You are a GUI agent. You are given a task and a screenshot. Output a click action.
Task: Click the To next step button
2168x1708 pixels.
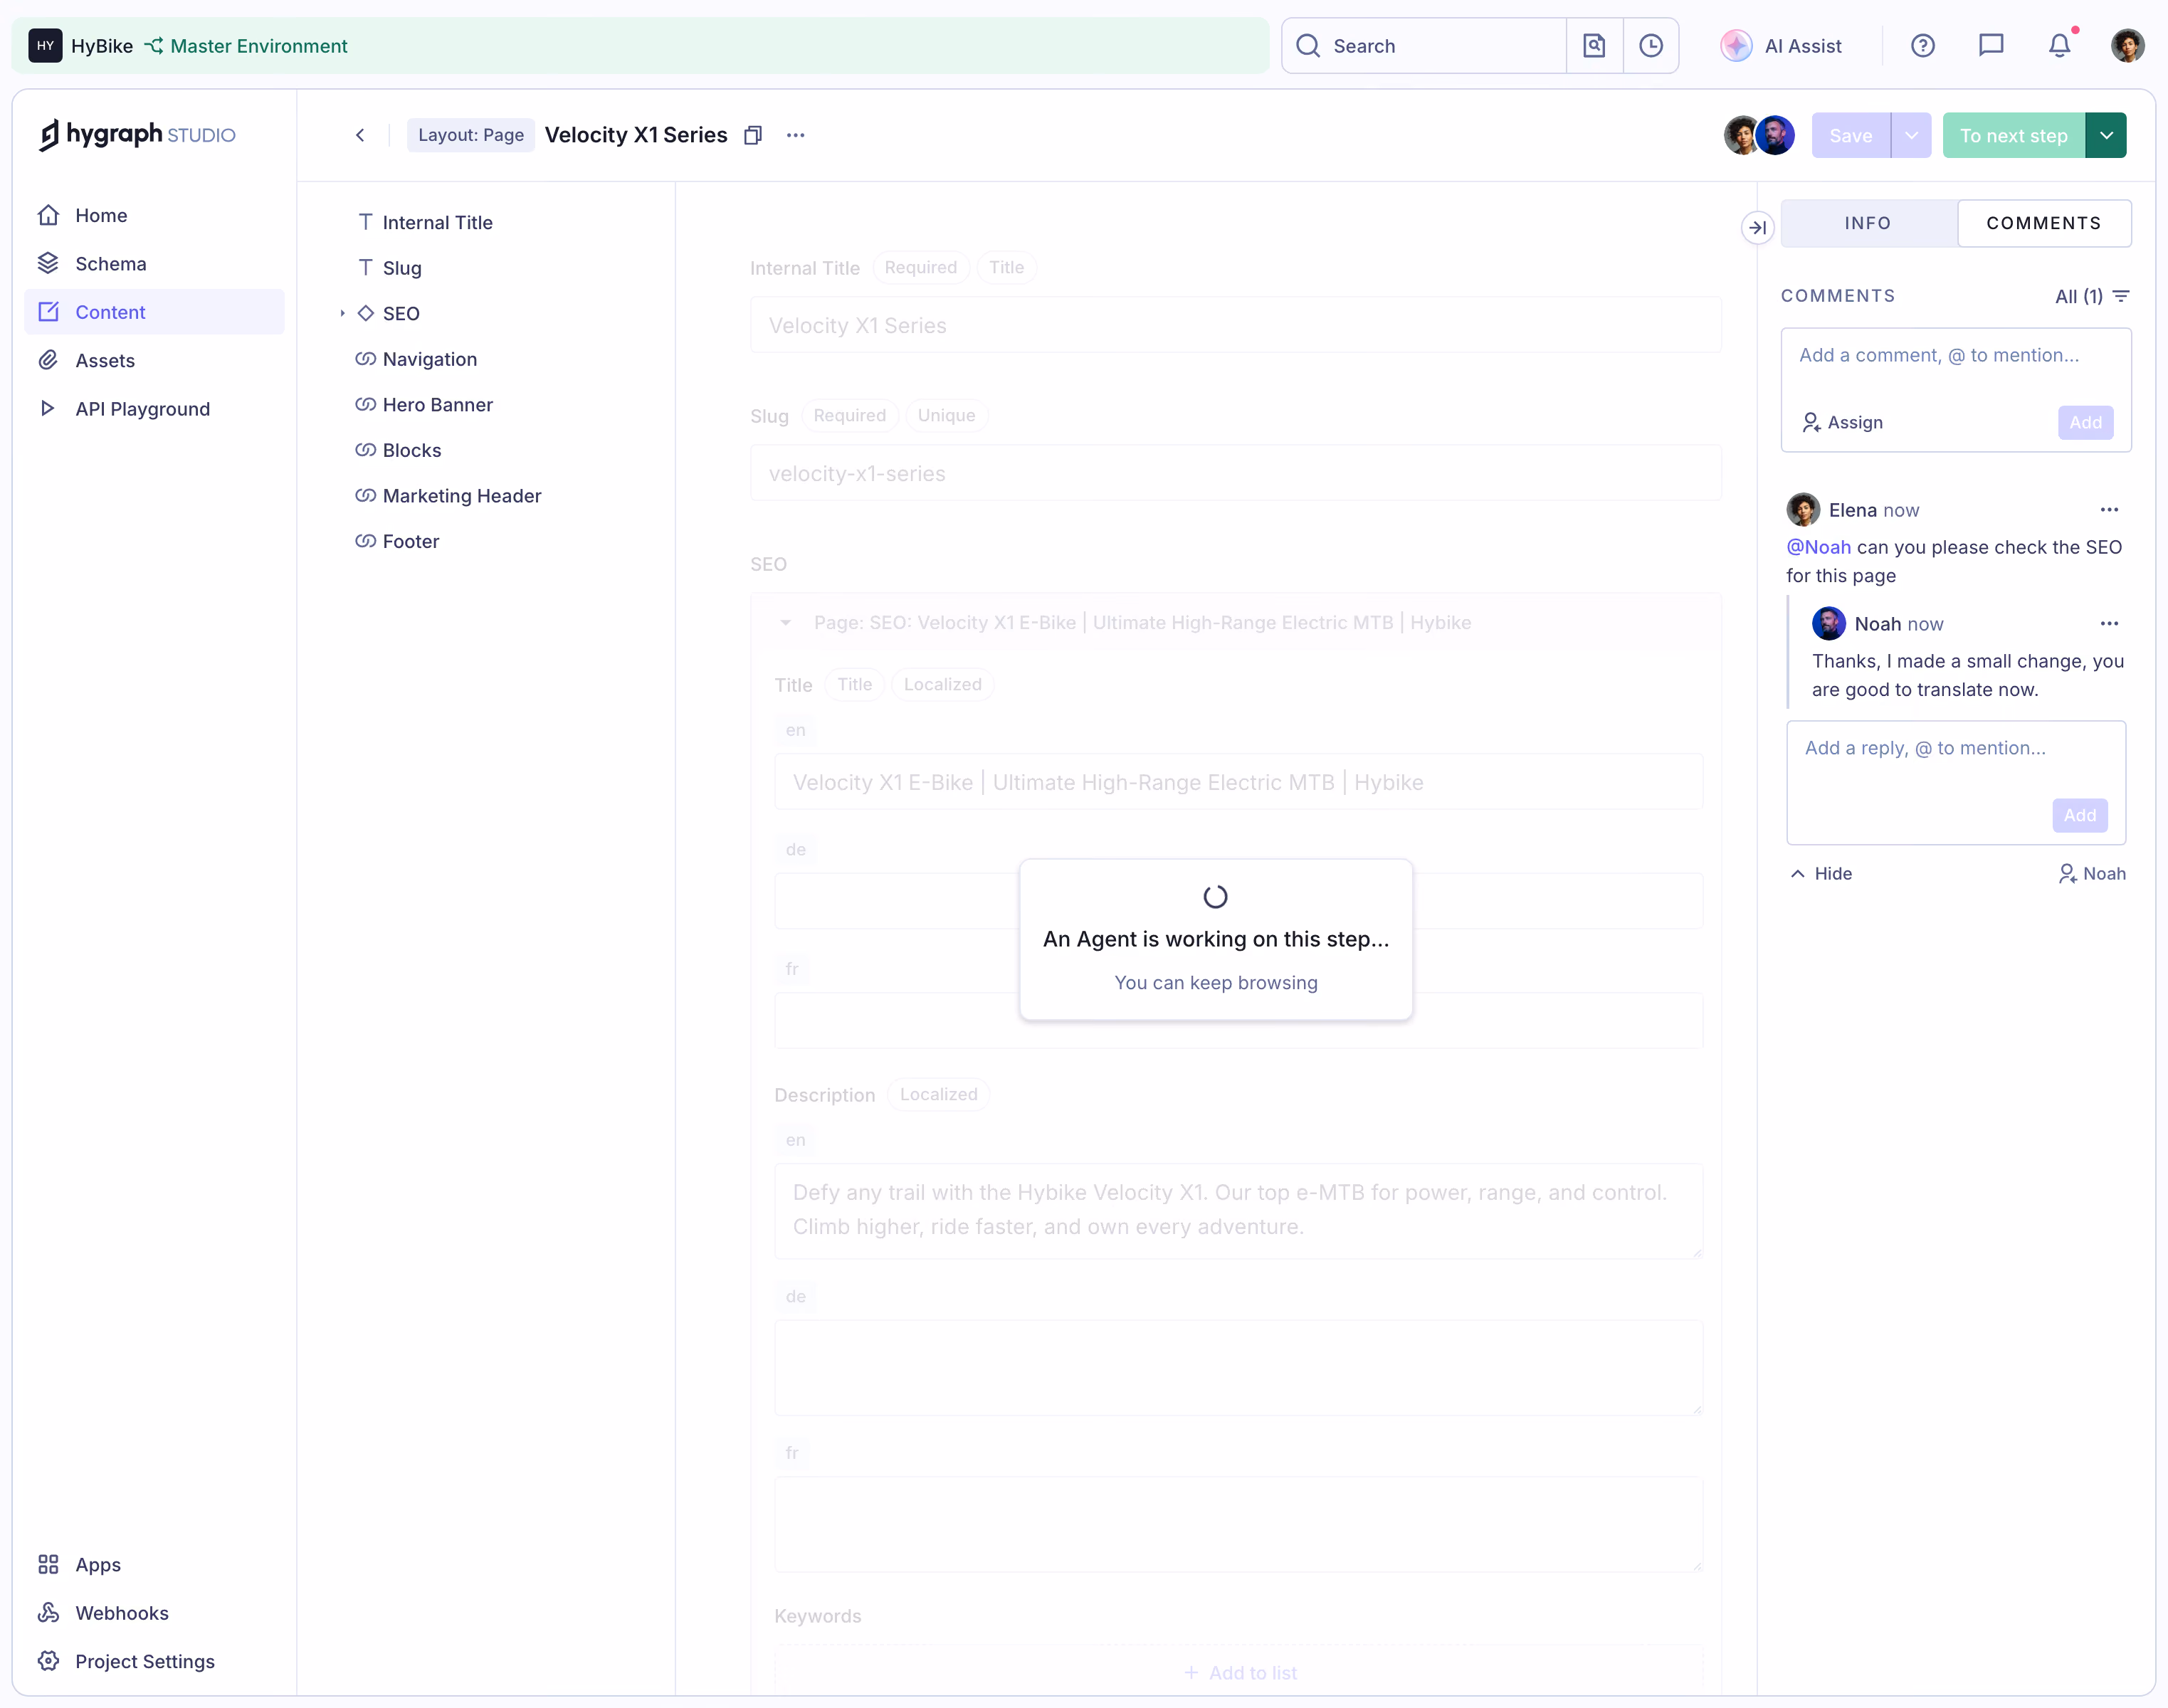pos(2013,135)
